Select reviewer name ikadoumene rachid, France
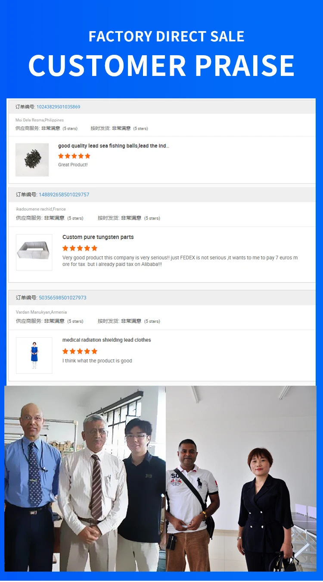The width and height of the screenshot is (323, 582). tap(41, 209)
